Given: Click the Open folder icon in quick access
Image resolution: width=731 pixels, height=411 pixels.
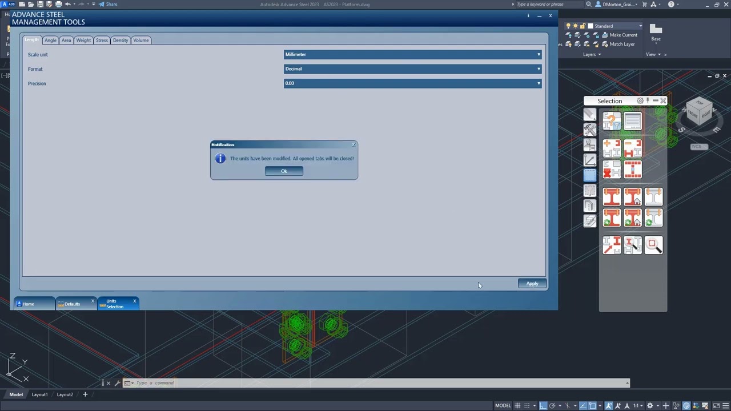Looking at the screenshot, I should click(31, 4).
